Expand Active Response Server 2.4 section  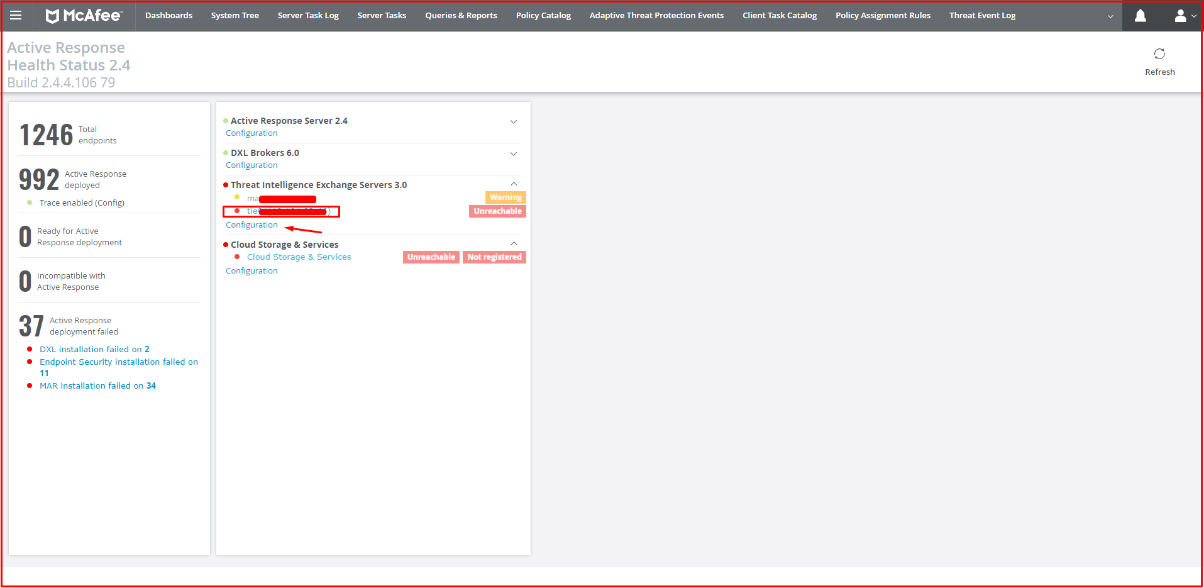tap(514, 122)
